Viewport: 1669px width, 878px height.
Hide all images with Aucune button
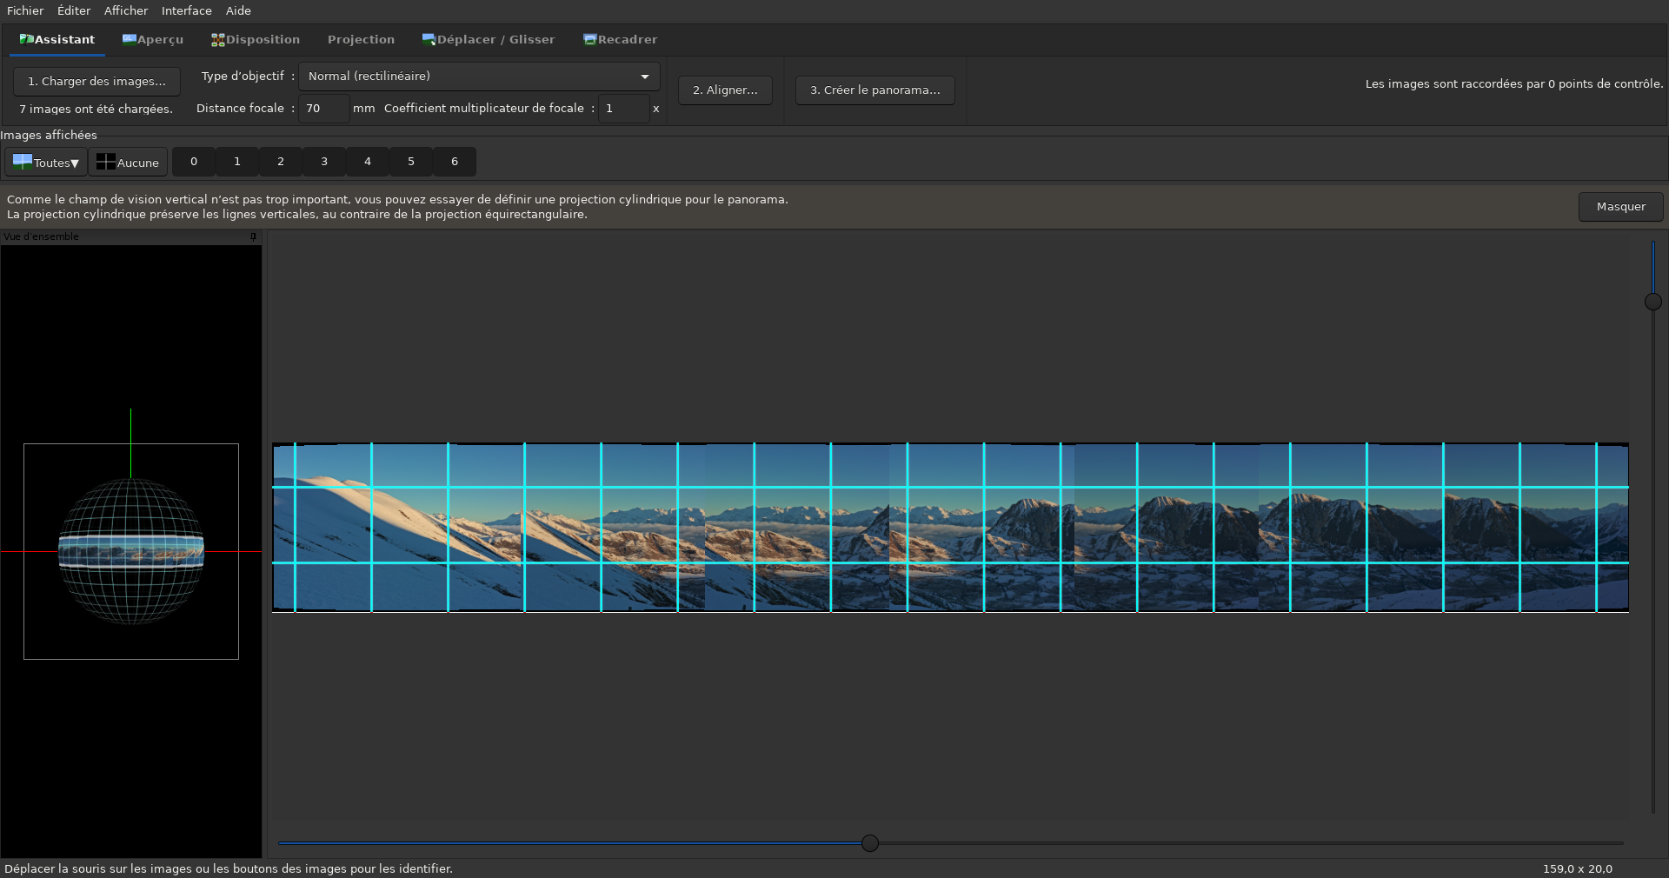[128, 163]
